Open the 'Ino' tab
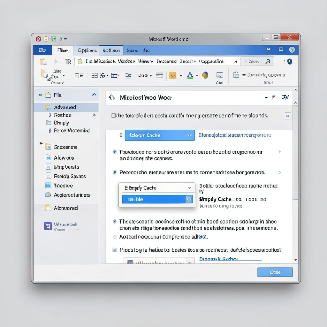 point(147,50)
